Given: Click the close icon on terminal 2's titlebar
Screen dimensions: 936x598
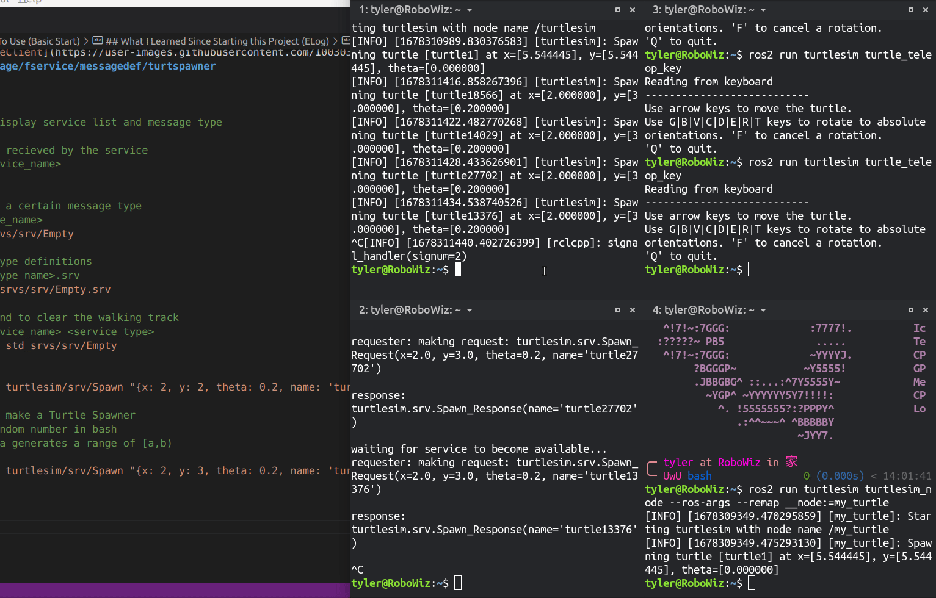Looking at the screenshot, I should 633,309.
